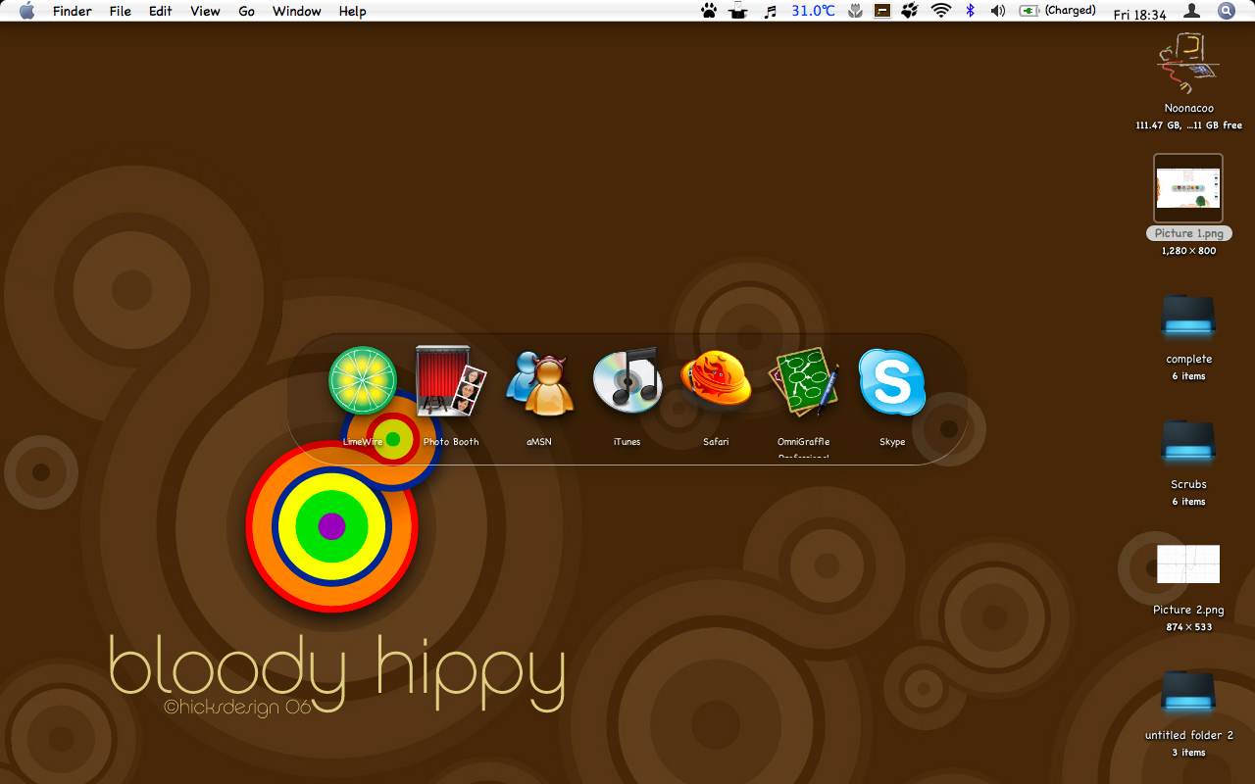The width and height of the screenshot is (1255, 784).
Task: Open the File menu
Action: tap(120, 11)
